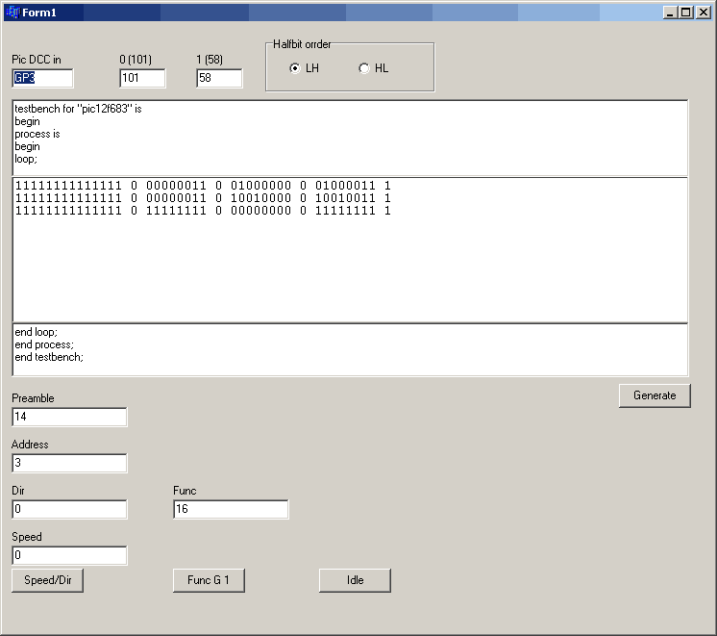Screen dimensions: 717x636
Task: Click the 'end testbench;' line
Action: 49,357
